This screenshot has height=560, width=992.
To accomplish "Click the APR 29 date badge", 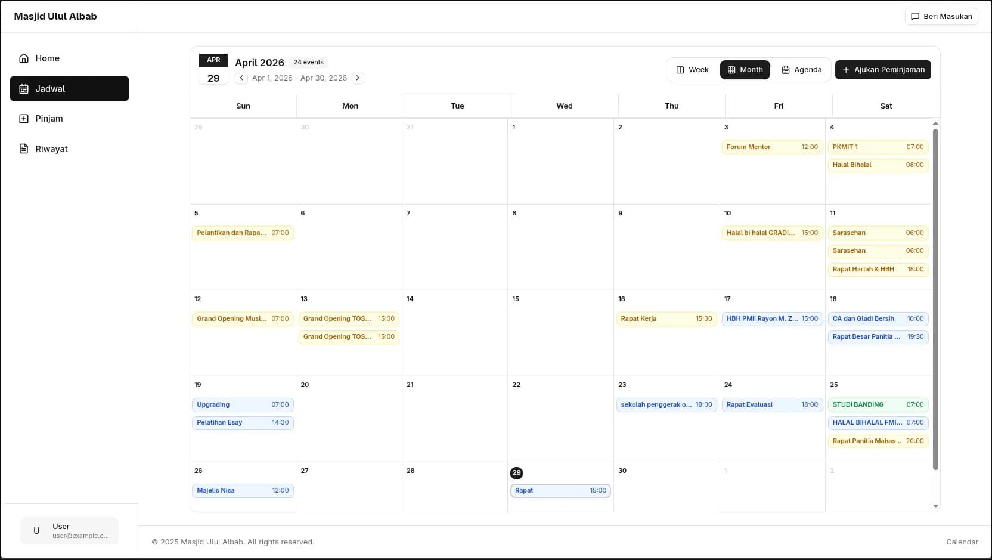I will [213, 69].
